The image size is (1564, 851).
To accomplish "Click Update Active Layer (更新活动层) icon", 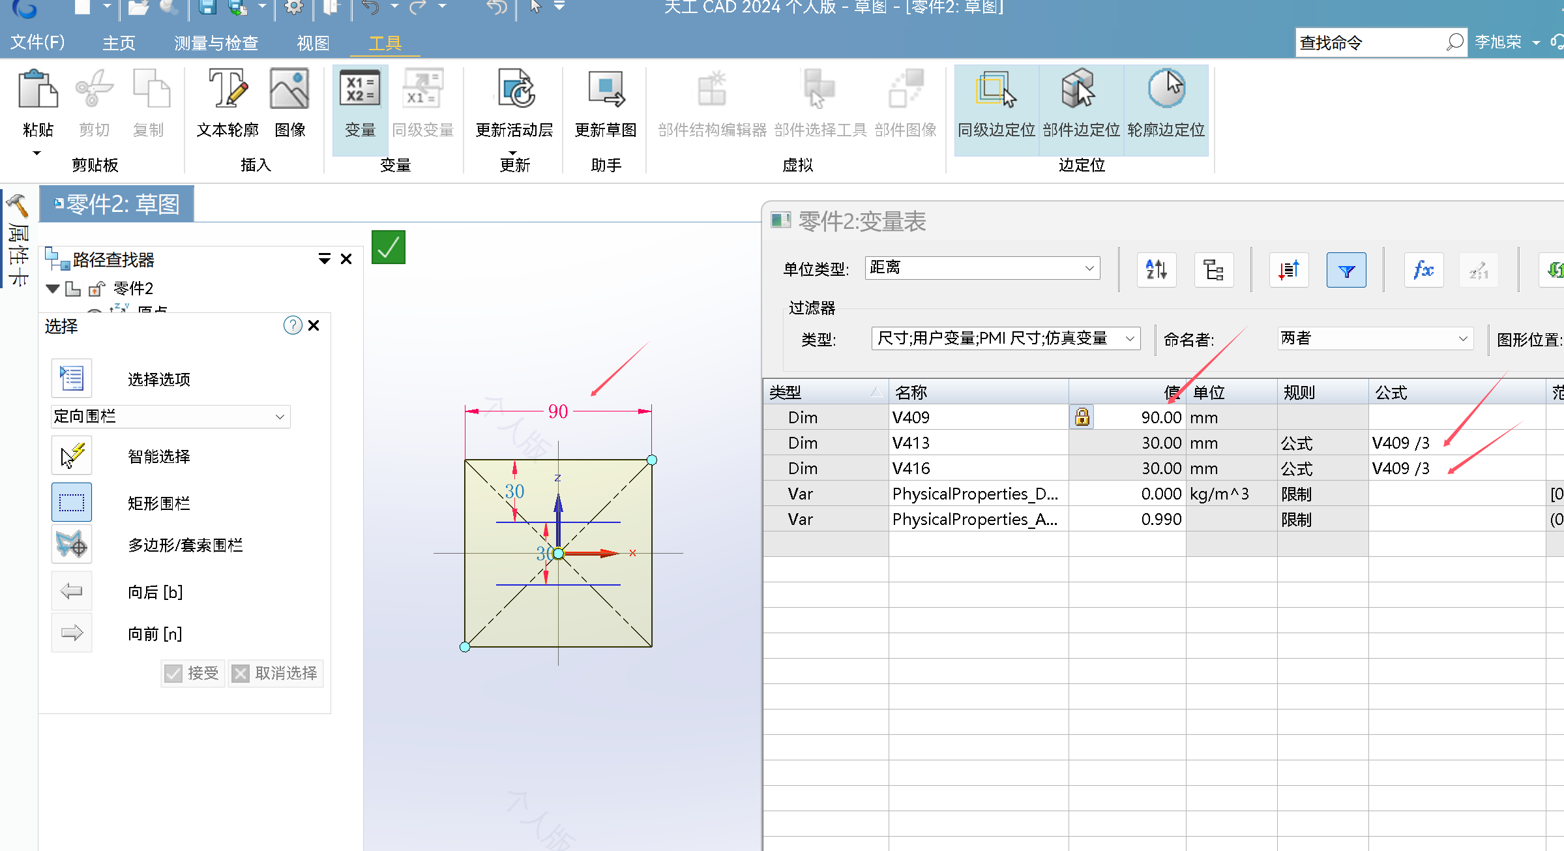I will pos(514,89).
